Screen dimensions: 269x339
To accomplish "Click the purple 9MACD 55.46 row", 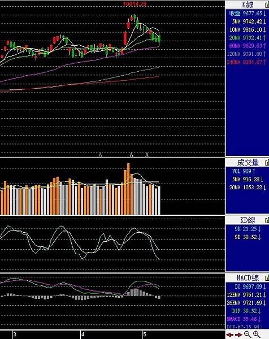I will pyautogui.click(x=244, y=319).
